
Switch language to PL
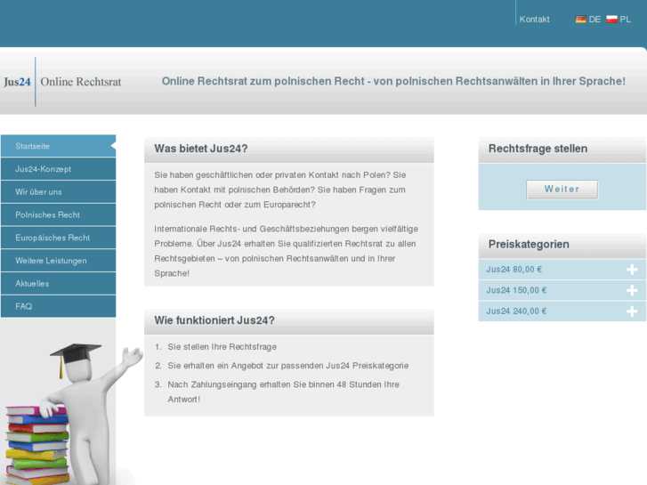[625, 20]
